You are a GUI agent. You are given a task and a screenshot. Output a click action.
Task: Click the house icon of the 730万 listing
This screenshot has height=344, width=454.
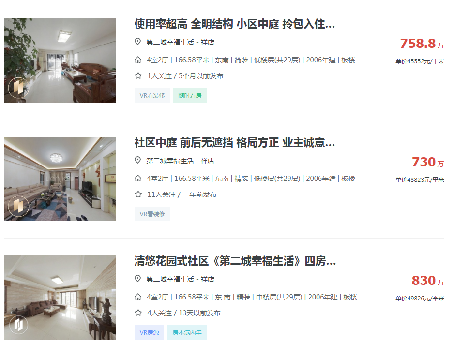138,178
